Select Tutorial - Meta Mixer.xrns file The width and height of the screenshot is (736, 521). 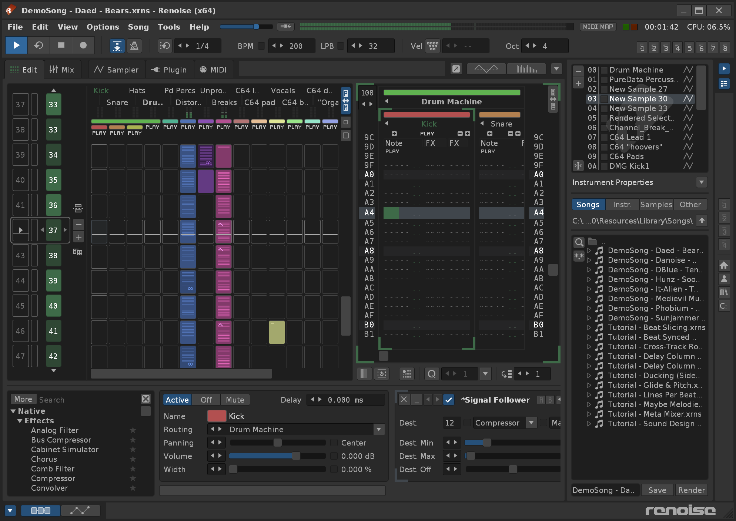tap(654, 414)
